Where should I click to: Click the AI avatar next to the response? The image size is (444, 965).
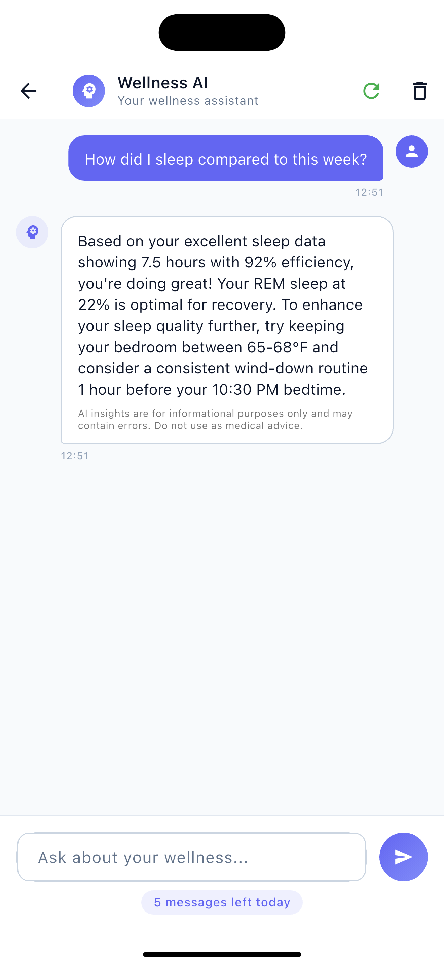point(32,232)
